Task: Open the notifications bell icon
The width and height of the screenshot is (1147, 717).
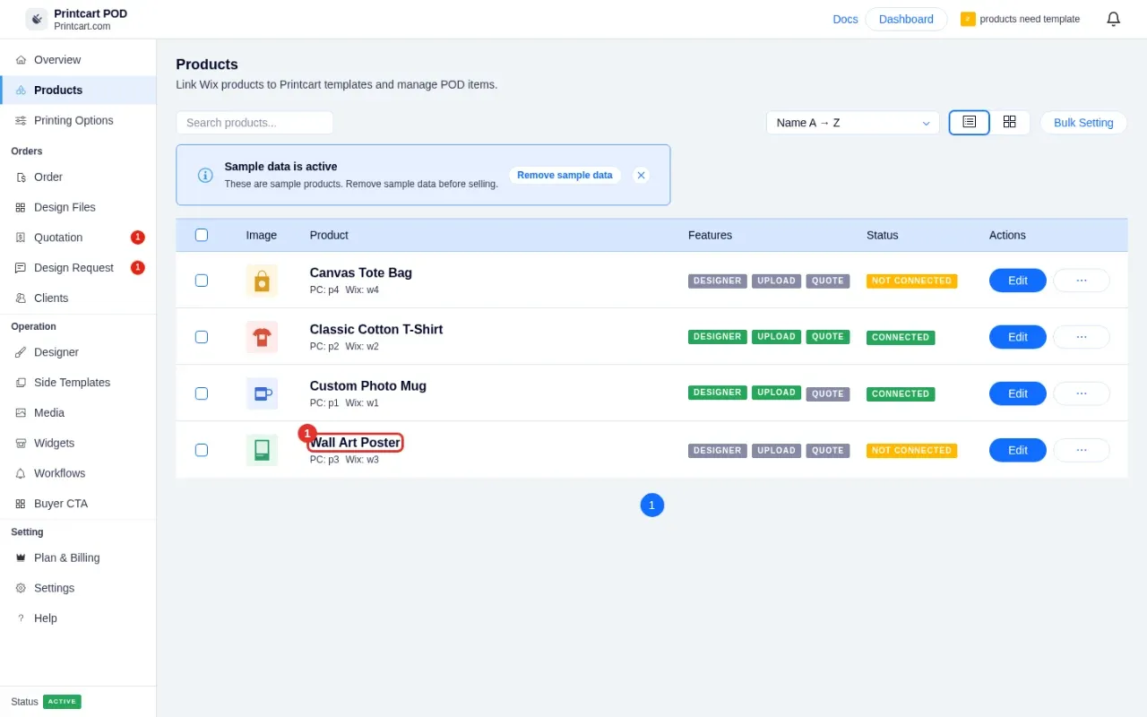Action: 1113,19
